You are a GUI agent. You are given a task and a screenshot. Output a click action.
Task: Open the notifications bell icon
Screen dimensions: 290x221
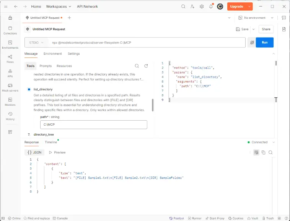pos(211,7)
